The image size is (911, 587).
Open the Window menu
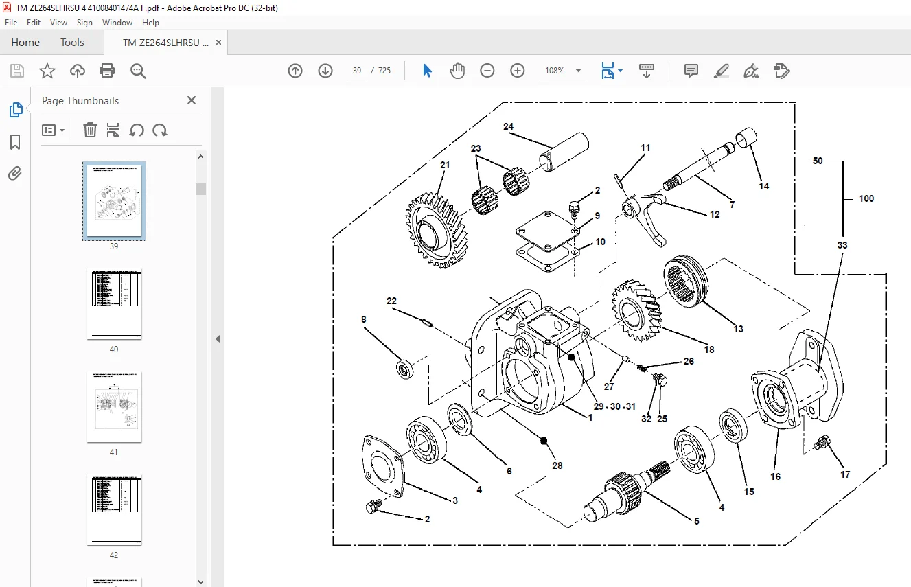click(x=117, y=23)
